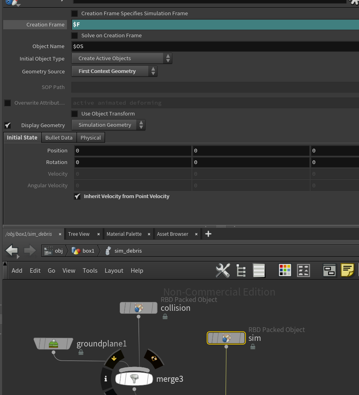359x395 pixels.
Task: Open the color palette grid icon
Action: coord(285,270)
